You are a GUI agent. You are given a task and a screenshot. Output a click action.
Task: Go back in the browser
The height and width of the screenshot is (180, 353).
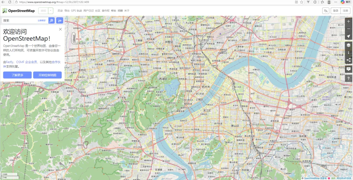click(3, 2)
